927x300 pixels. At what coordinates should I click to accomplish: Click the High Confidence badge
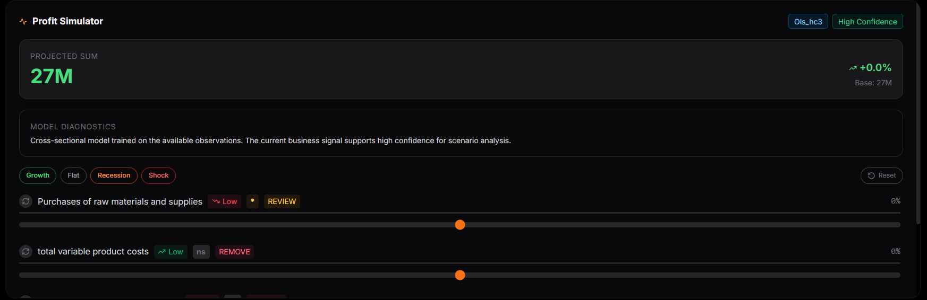pyautogui.click(x=868, y=22)
